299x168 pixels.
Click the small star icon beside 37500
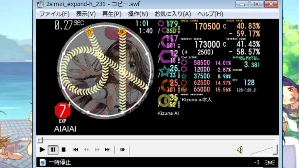pyautogui.click(x=184, y=76)
